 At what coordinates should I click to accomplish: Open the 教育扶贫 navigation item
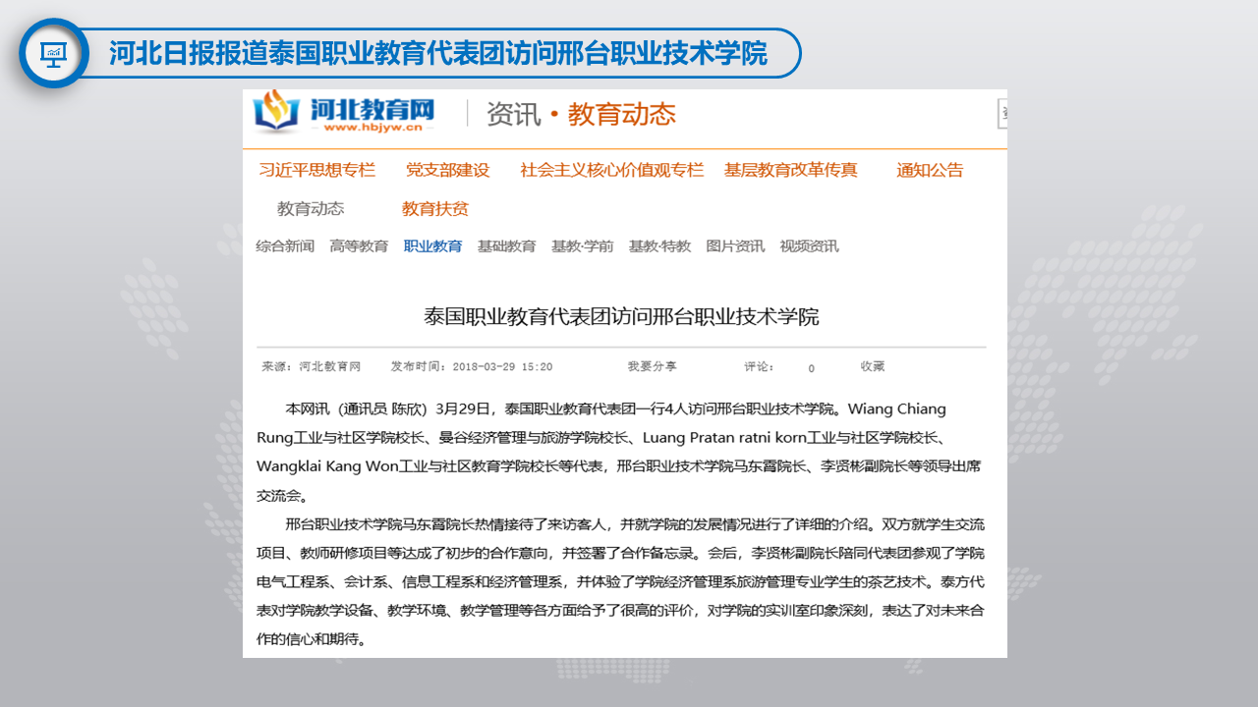point(434,208)
